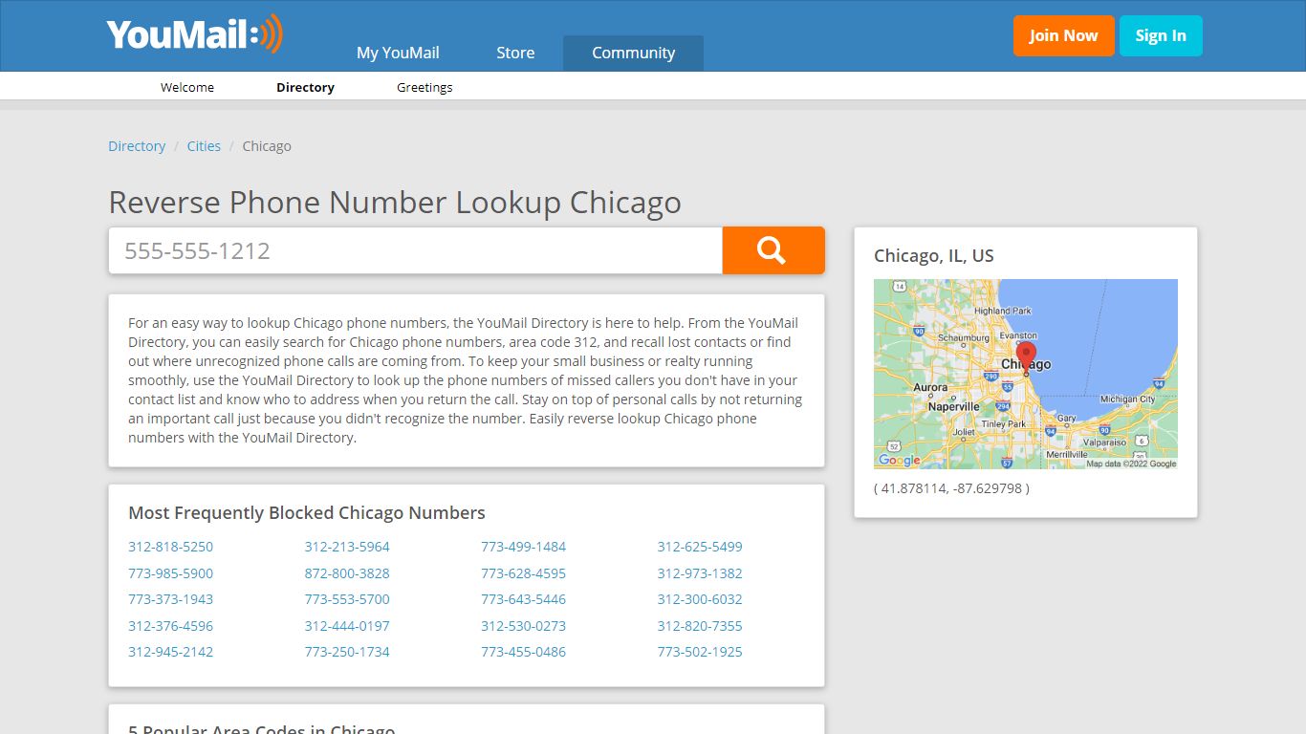Click the Chicago, IL, US heading
The height and width of the screenshot is (734, 1306).
[934, 255]
